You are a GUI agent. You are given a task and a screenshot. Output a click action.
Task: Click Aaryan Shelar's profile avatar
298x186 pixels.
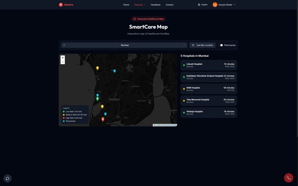(215, 5)
